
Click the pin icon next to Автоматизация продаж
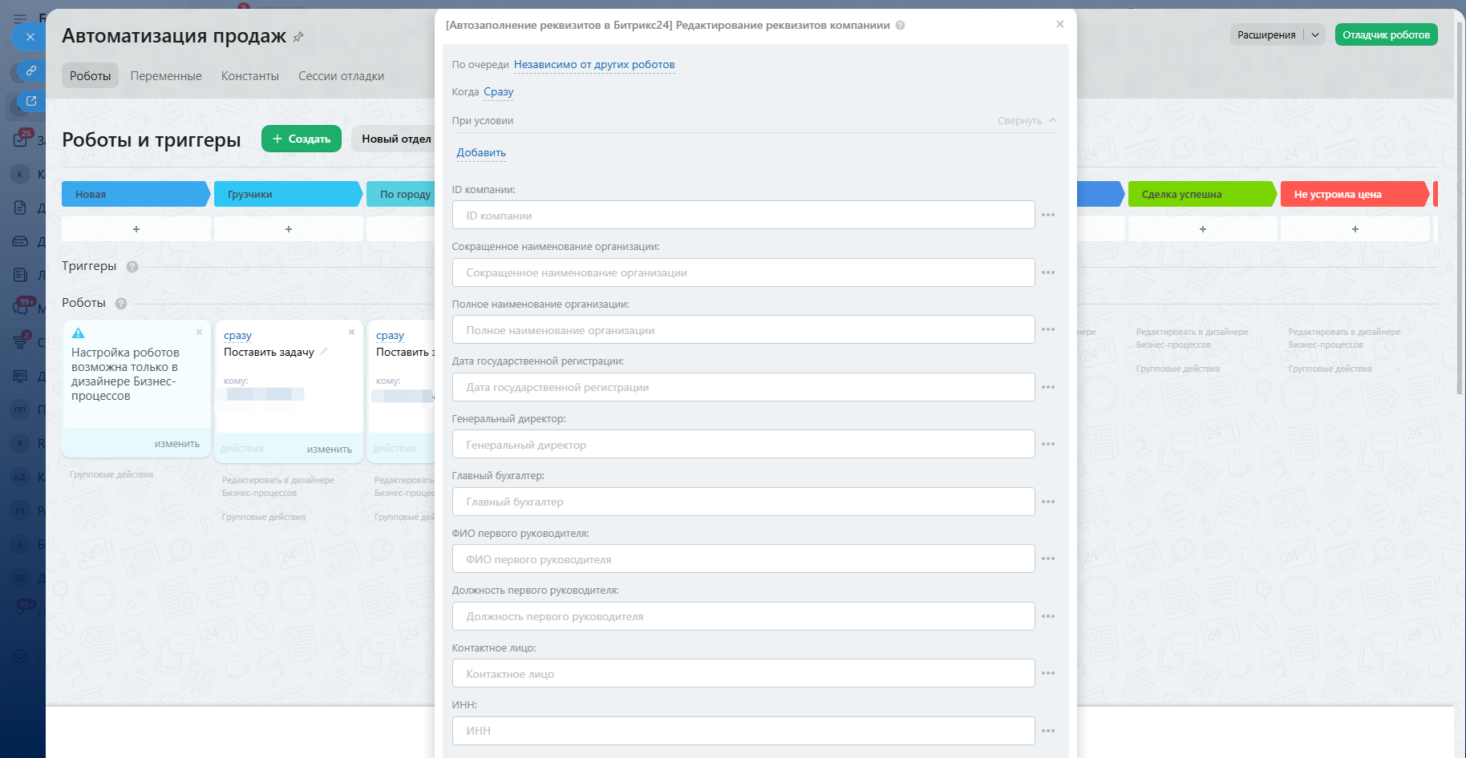pos(298,37)
